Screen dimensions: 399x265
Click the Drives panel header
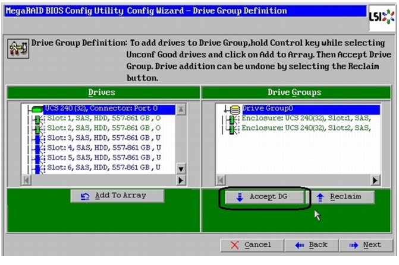pos(103,92)
